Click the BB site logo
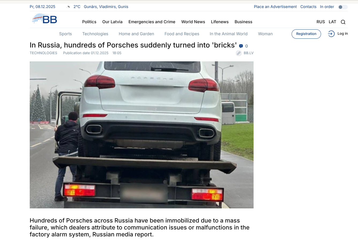The width and height of the screenshot is (358, 242). point(44,19)
